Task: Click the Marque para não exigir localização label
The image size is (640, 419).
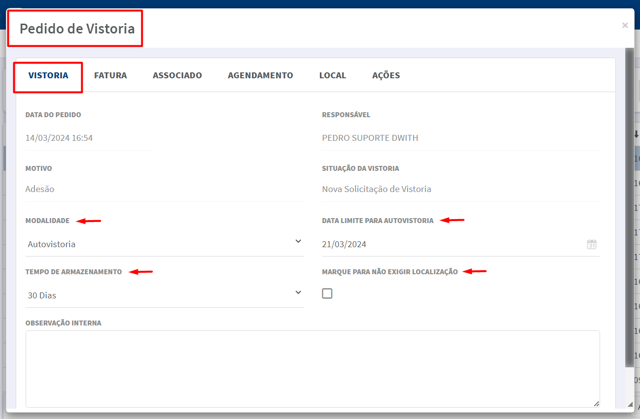Action: tap(390, 272)
